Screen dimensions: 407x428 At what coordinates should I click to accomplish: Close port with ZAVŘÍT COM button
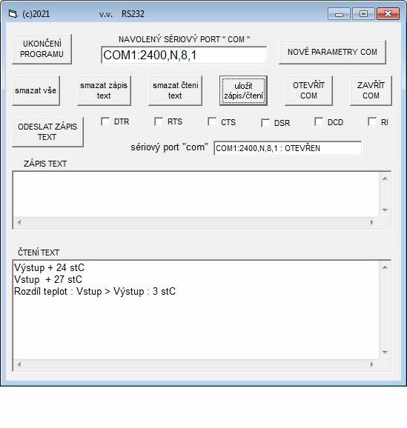pyautogui.click(x=371, y=90)
